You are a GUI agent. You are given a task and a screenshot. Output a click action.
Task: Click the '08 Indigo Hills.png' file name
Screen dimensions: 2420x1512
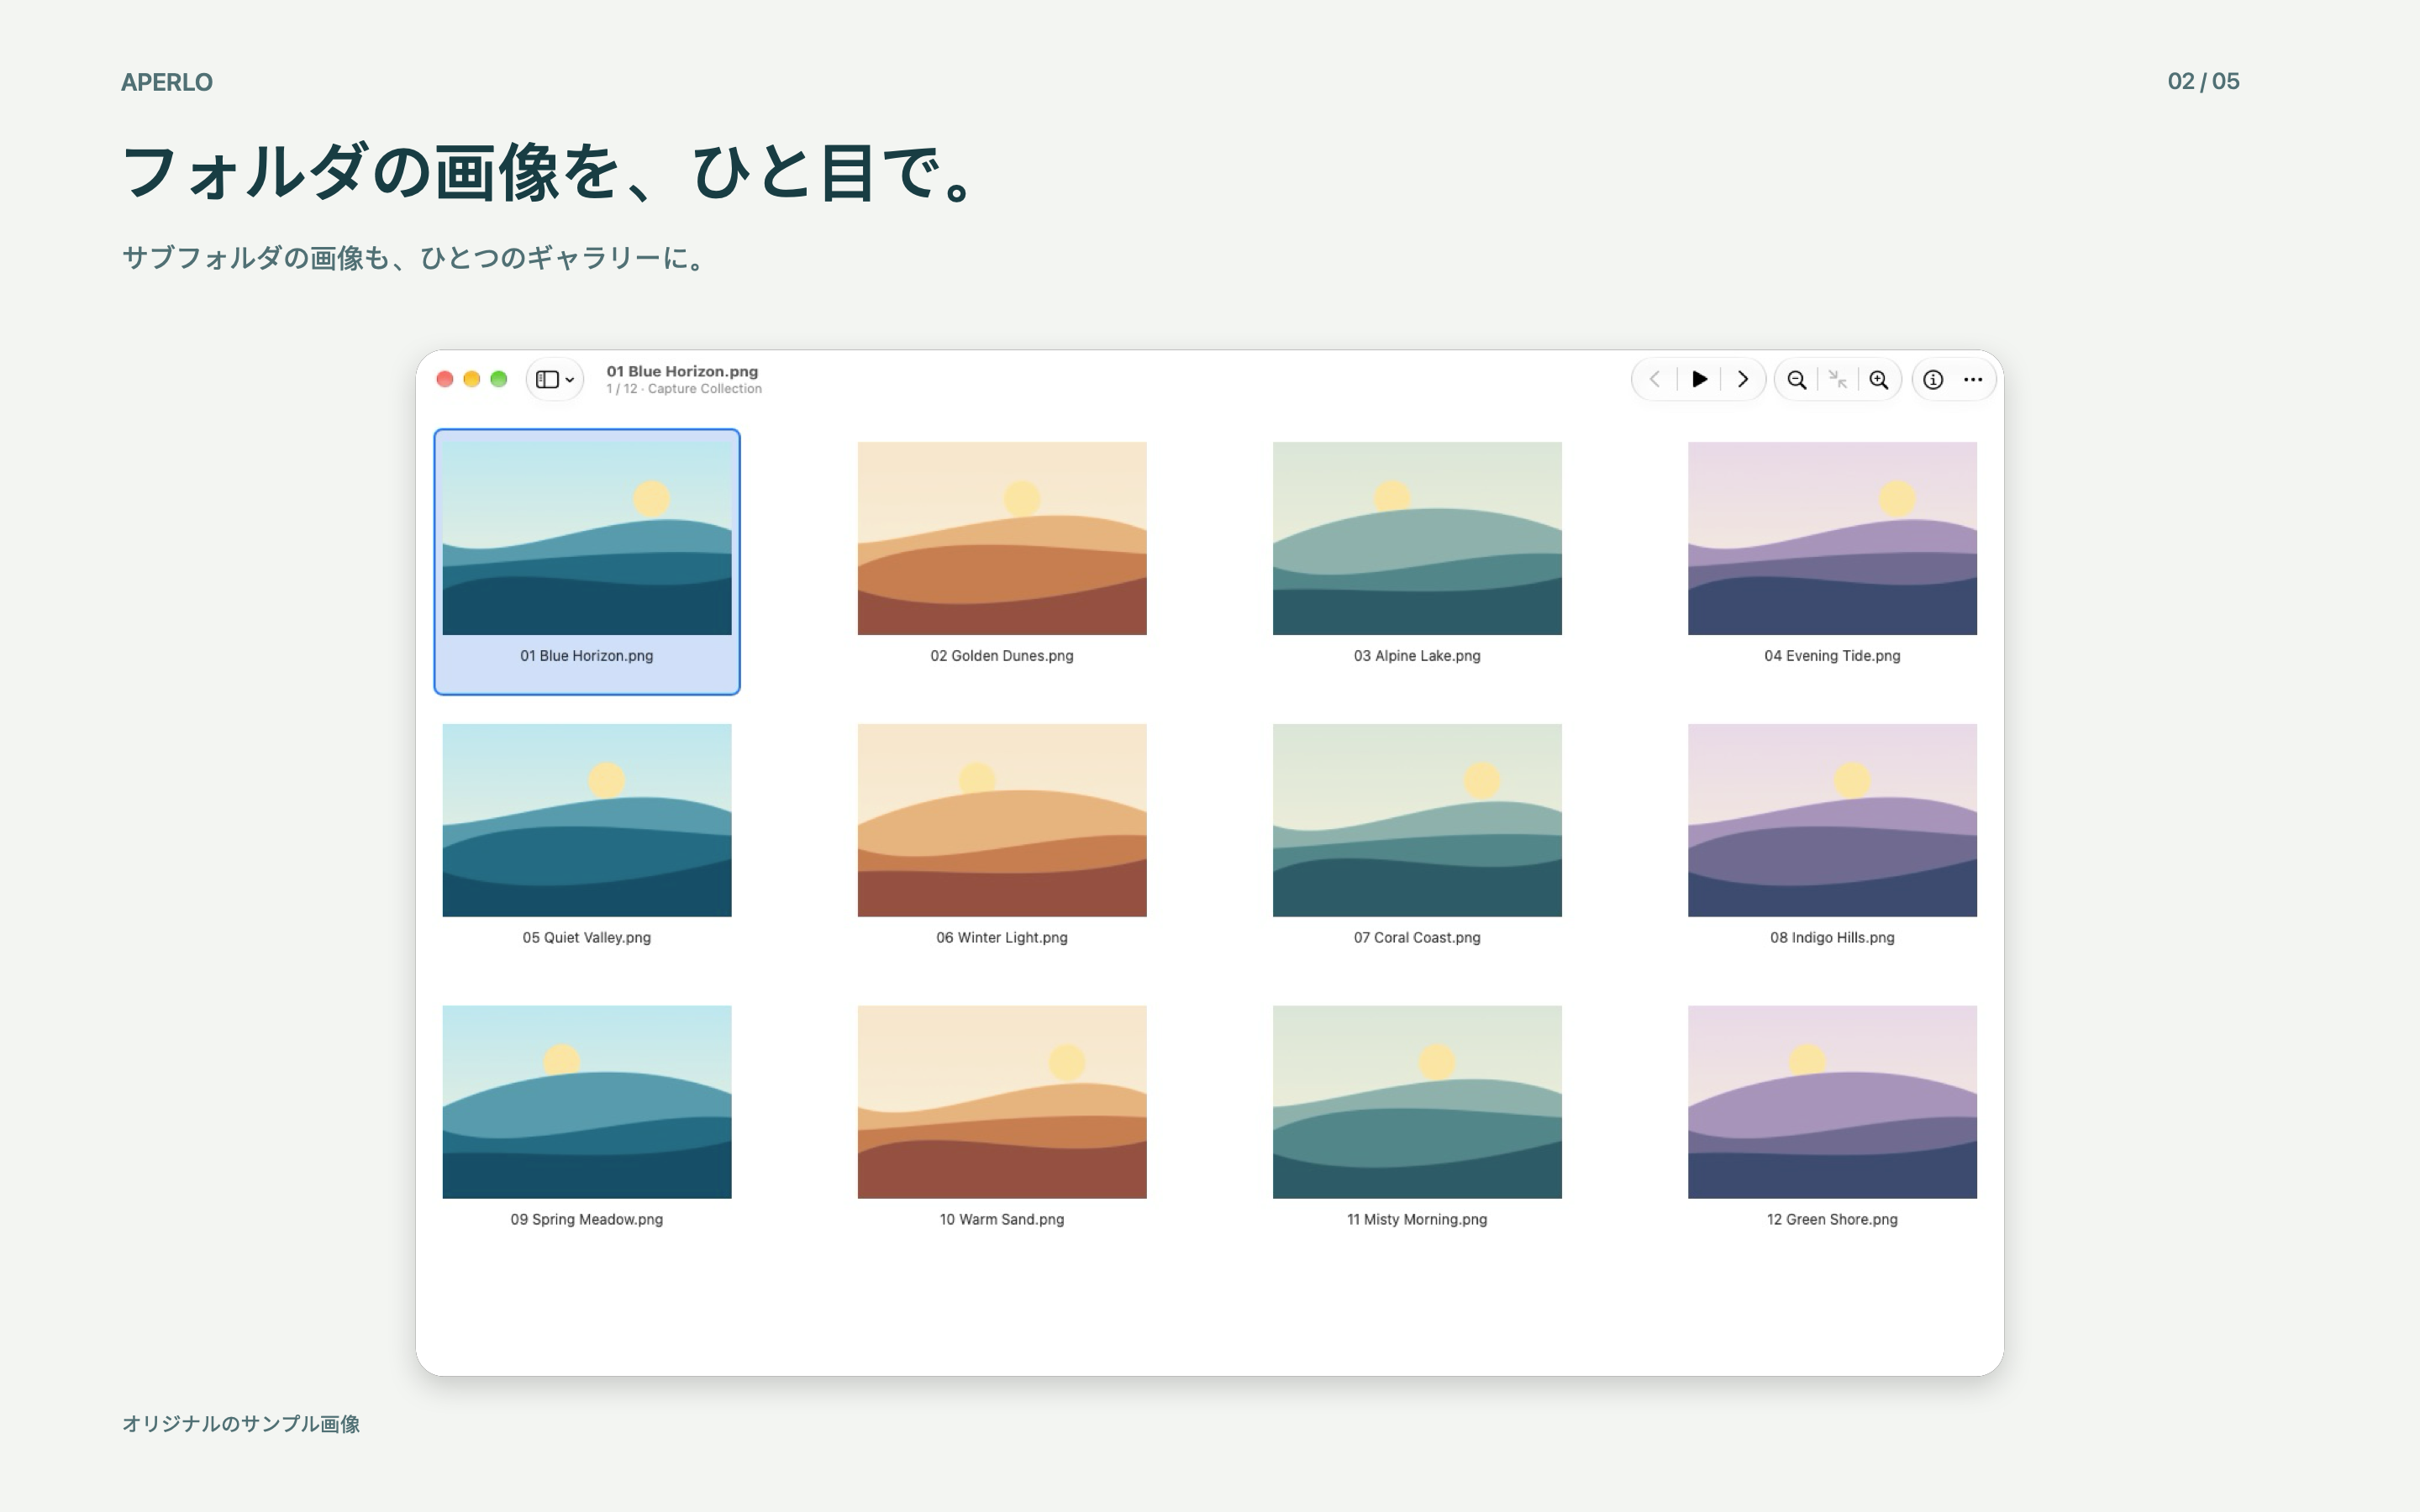click(x=1832, y=938)
